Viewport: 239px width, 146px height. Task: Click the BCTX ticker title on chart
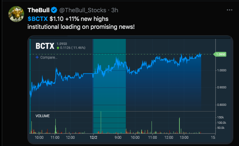(x=44, y=46)
